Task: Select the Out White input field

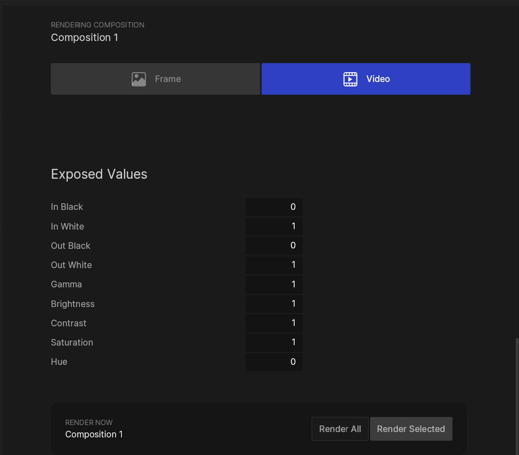Action: (274, 265)
